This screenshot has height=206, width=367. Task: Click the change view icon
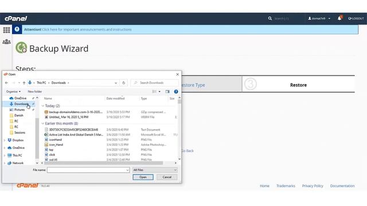[154, 92]
